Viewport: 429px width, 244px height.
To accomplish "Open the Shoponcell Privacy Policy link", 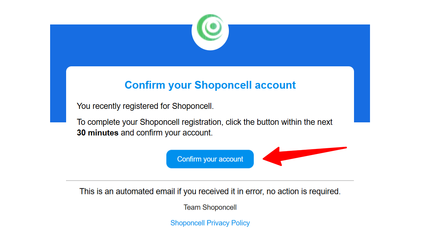I will coord(210,223).
